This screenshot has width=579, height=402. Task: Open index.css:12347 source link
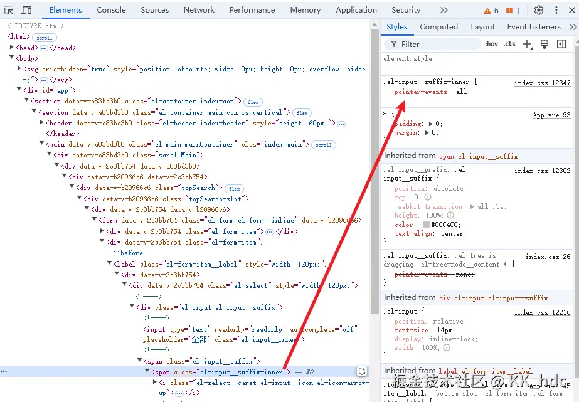[543, 83]
